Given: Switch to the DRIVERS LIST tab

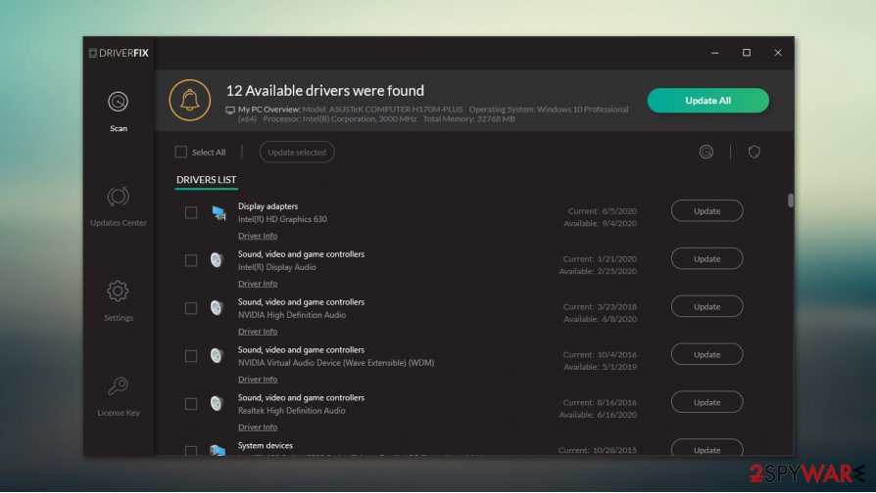Looking at the screenshot, I should [206, 180].
